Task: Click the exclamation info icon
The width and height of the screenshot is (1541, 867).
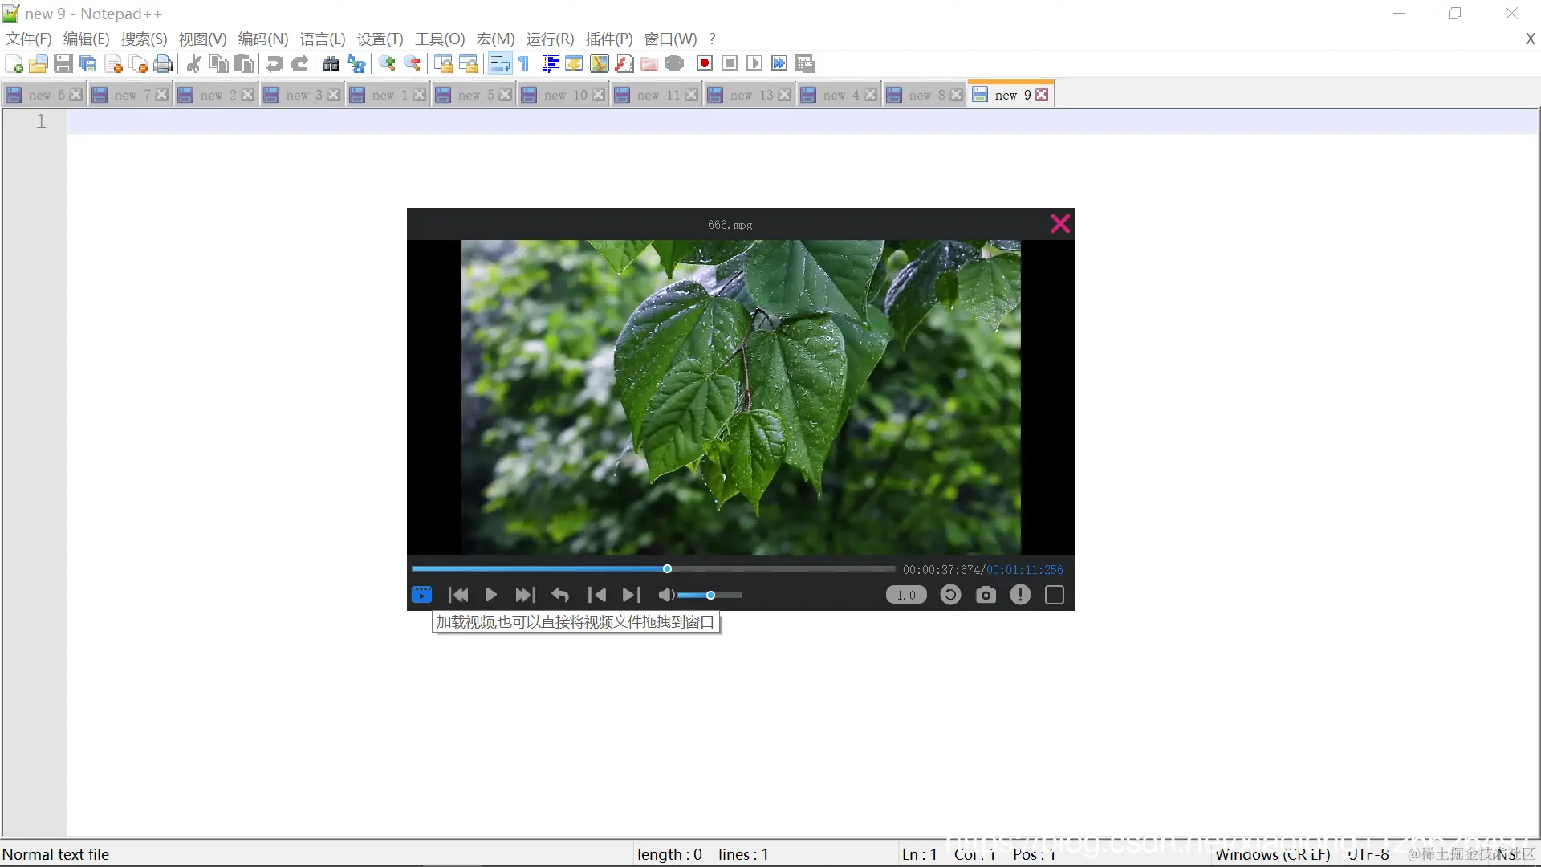Action: pyautogui.click(x=1020, y=595)
